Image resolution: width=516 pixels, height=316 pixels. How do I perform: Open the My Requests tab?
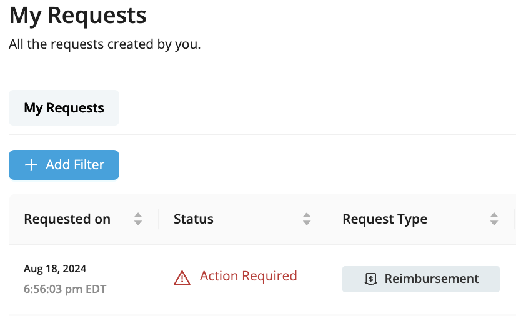(64, 108)
